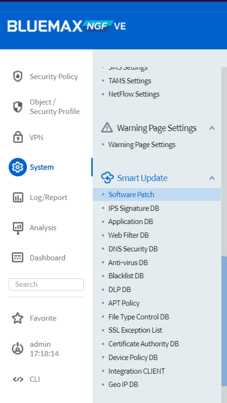
Task: Click the CLI code brackets icon
Action: [18, 379]
